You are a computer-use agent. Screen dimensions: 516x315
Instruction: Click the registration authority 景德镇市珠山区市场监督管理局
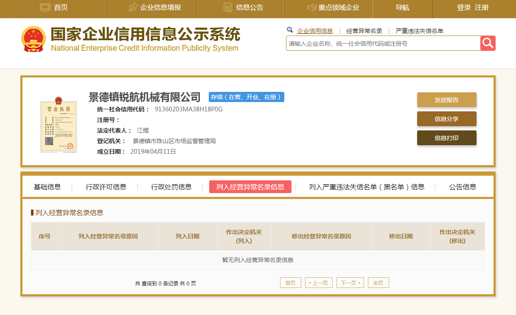174,141
